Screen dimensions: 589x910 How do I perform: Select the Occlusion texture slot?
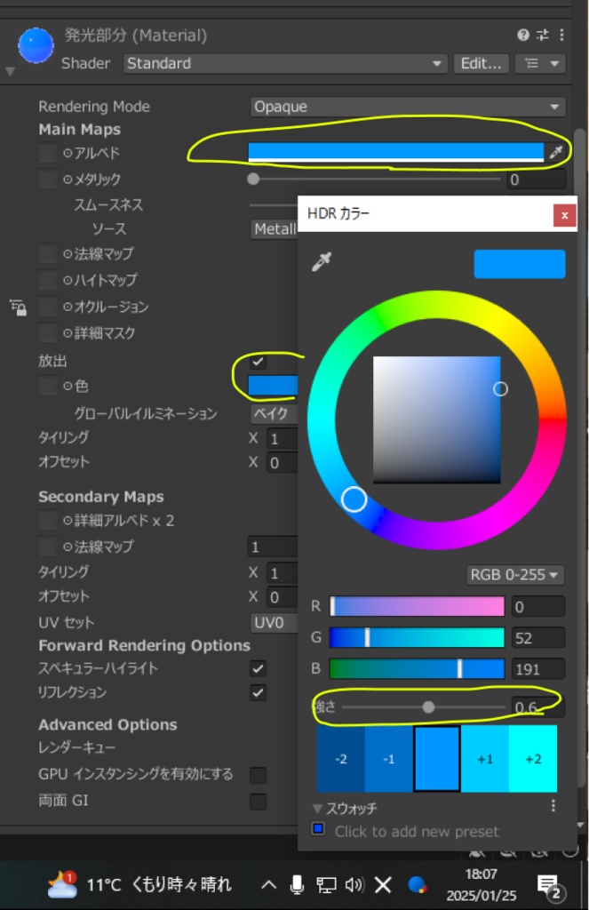pos(48,307)
